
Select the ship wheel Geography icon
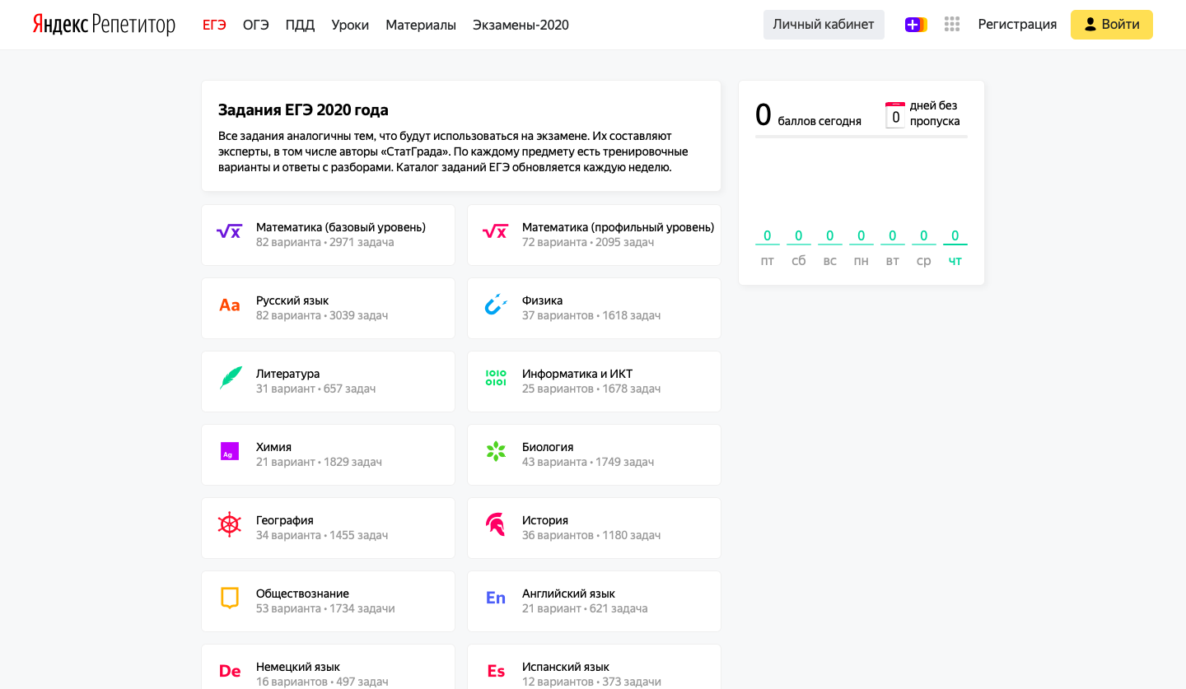click(230, 524)
